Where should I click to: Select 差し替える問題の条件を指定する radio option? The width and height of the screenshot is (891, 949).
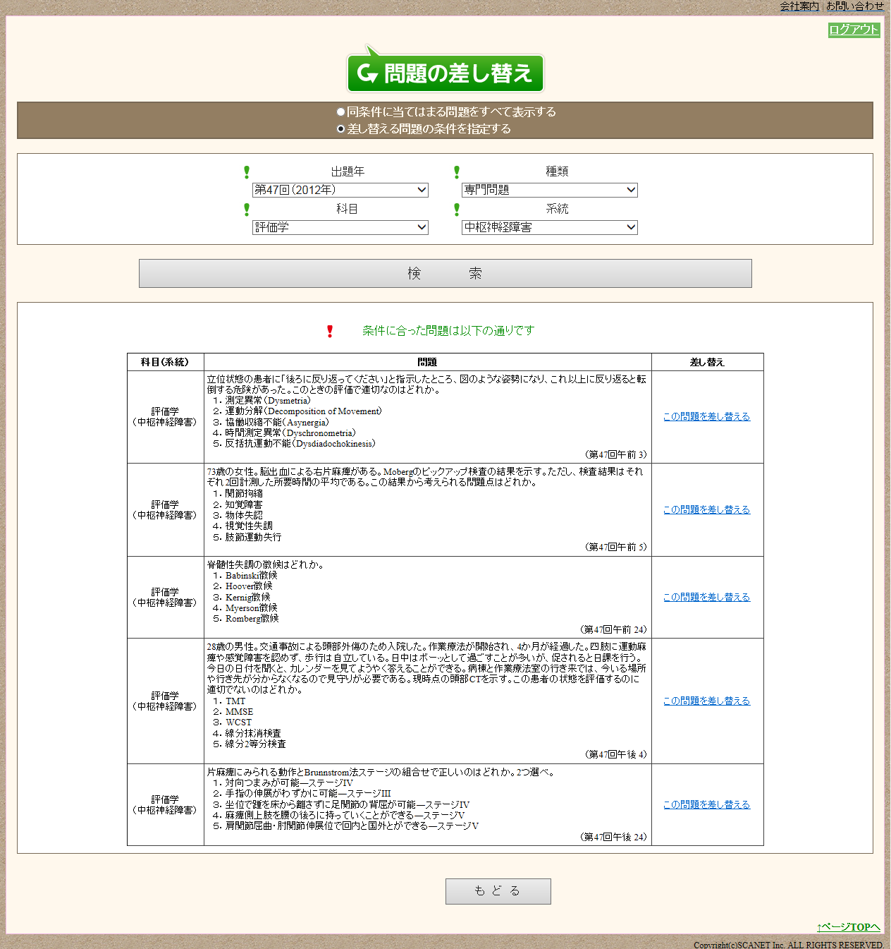tap(341, 129)
